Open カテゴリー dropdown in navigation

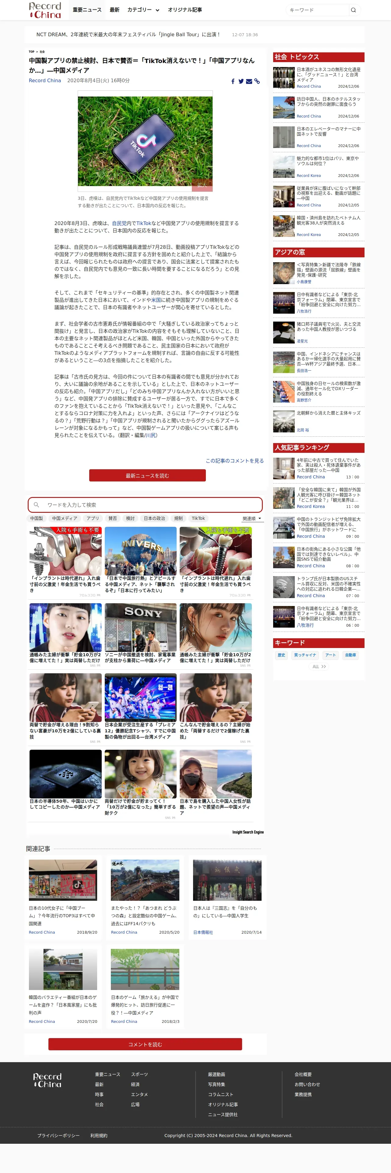(x=143, y=10)
